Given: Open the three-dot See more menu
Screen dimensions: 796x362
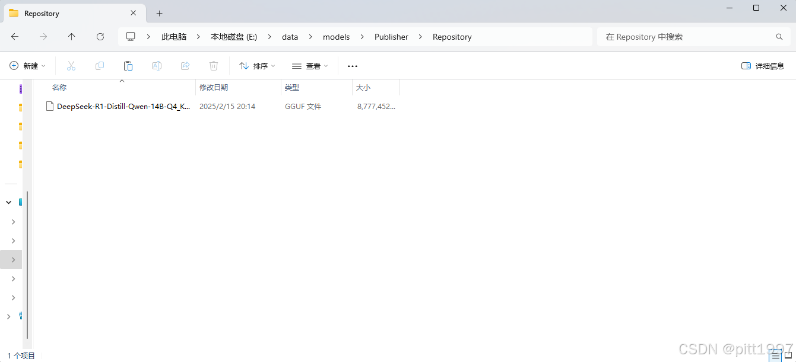Looking at the screenshot, I should [x=353, y=66].
